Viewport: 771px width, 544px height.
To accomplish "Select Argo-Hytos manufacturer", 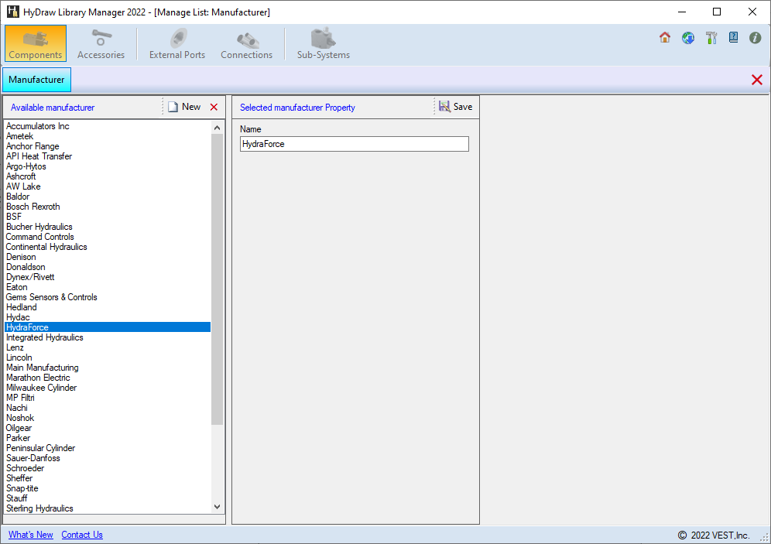I will 108,166.
